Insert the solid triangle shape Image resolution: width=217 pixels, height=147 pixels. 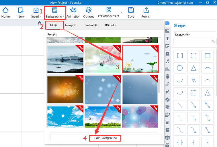tap(193, 68)
